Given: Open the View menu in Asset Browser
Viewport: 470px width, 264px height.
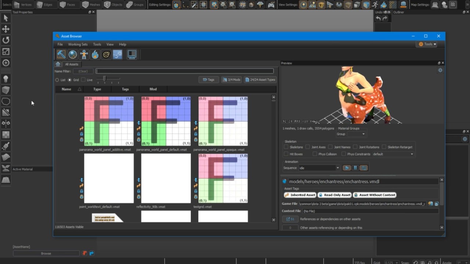Looking at the screenshot, I should click(x=110, y=44).
